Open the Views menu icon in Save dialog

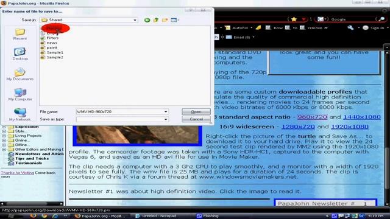click(x=175, y=20)
